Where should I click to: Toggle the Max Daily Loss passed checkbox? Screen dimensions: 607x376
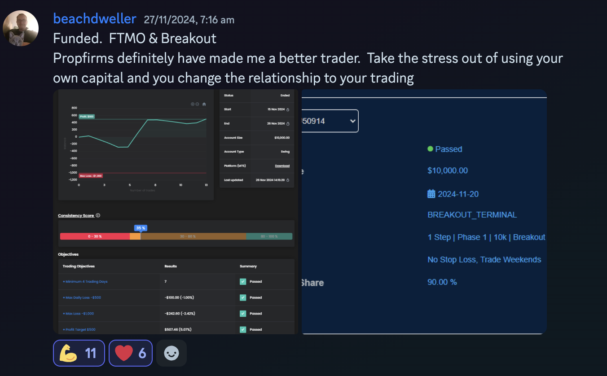[243, 297]
